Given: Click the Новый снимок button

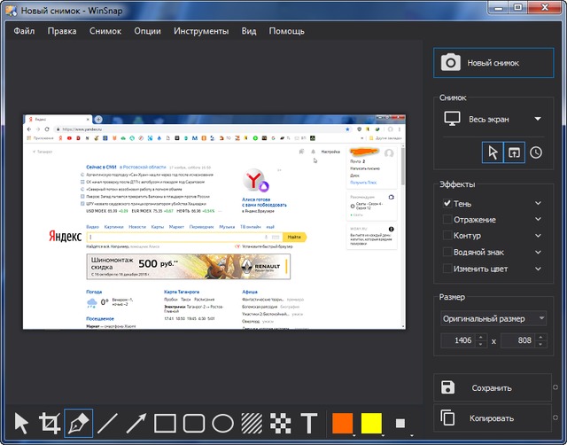Looking at the screenshot, I should click(493, 63).
